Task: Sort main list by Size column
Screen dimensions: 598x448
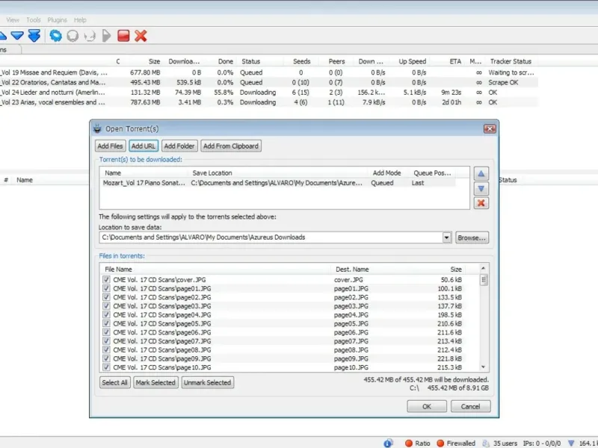Action: [154, 61]
